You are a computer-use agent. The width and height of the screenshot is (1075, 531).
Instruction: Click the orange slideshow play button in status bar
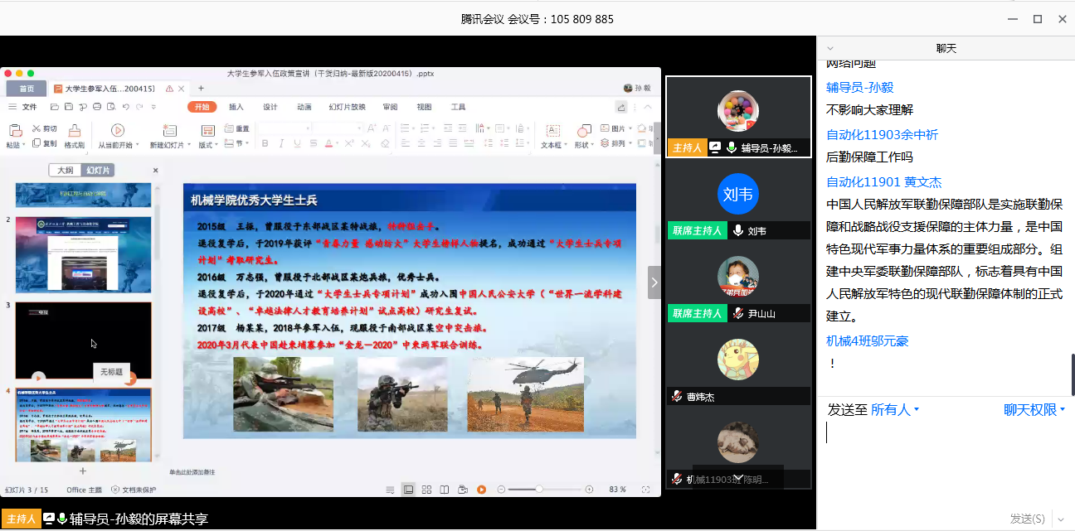coord(481,490)
